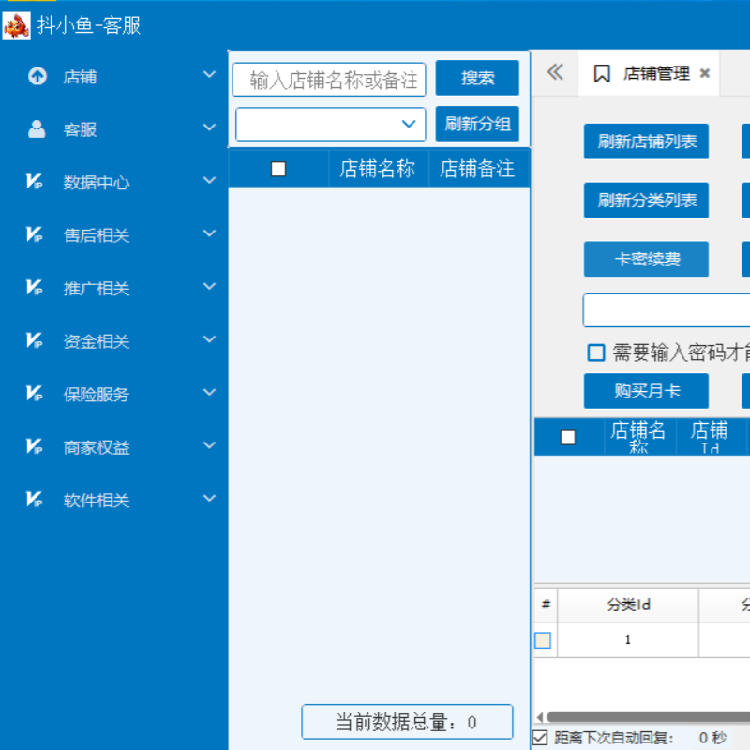Click the # column header
The width and height of the screenshot is (750, 750).
pyautogui.click(x=546, y=605)
